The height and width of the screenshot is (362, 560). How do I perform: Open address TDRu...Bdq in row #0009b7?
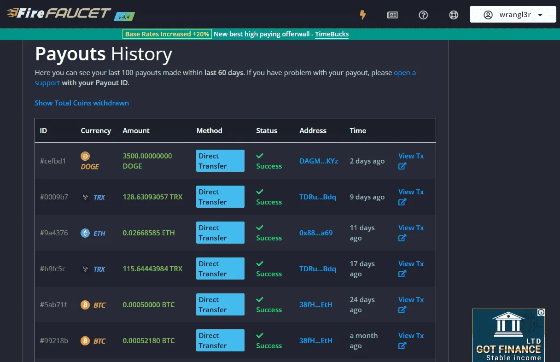(318, 197)
